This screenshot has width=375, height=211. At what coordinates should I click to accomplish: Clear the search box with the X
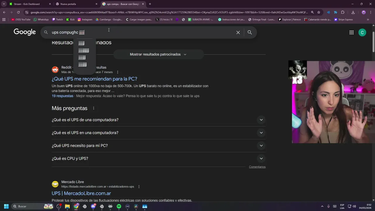pyautogui.click(x=238, y=33)
